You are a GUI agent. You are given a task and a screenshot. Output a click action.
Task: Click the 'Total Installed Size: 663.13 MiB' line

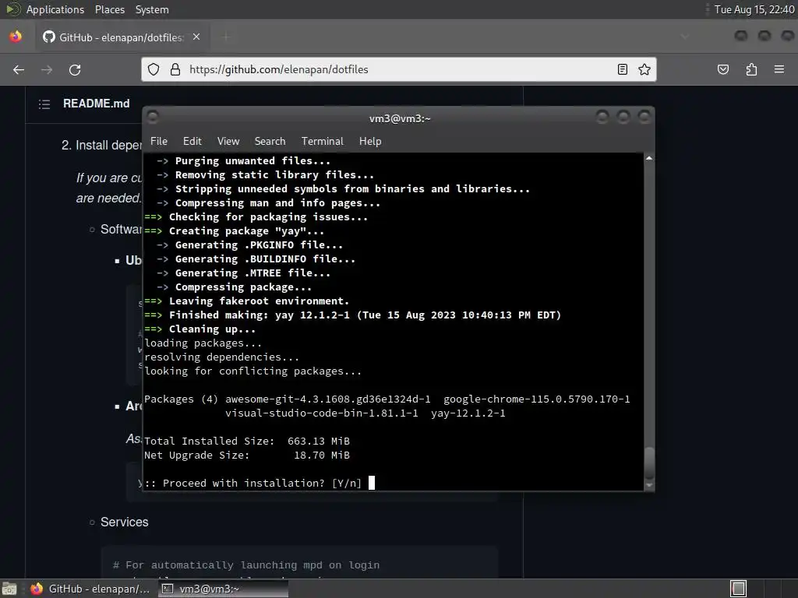(x=247, y=441)
